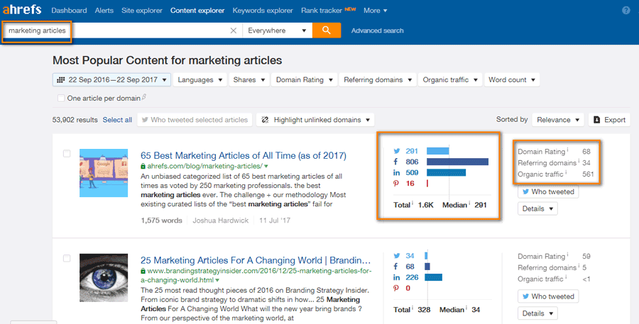
Task: Click LinkedIn icon beside 226 shares
Action: coord(396,277)
